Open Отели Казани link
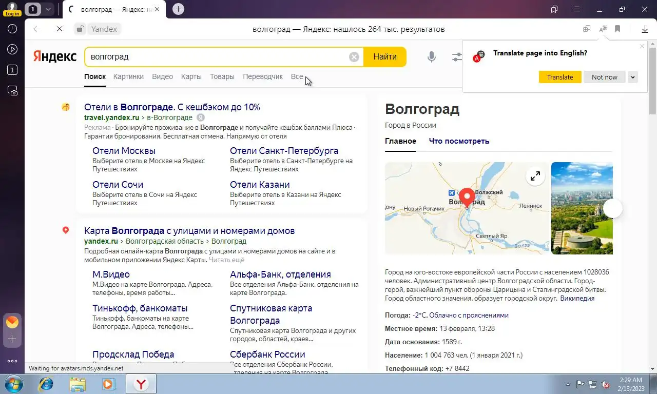Image resolution: width=657 pixels, height=394 pixels. (x=260, y=185)
